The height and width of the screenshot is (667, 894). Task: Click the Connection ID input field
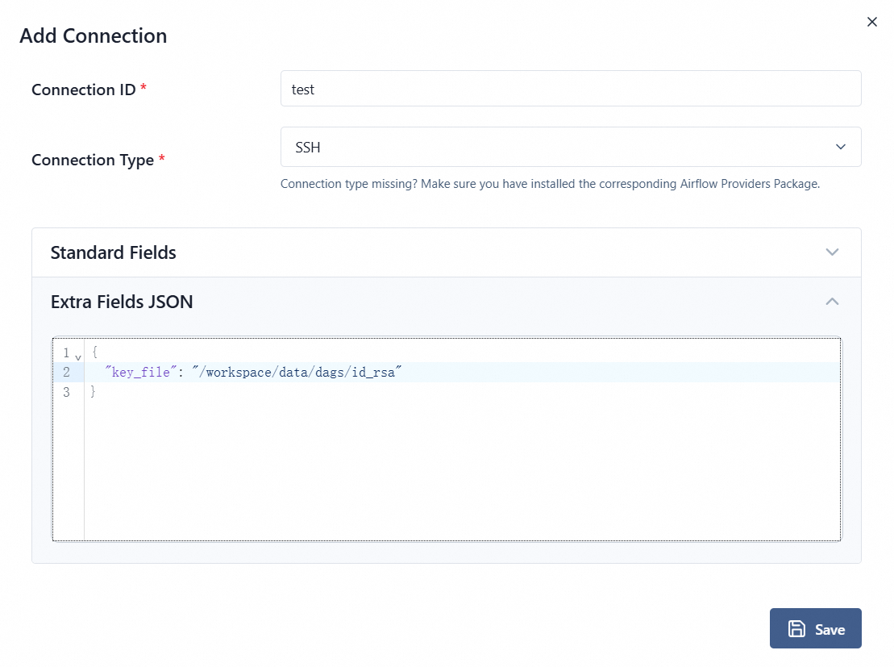(571, 89)
